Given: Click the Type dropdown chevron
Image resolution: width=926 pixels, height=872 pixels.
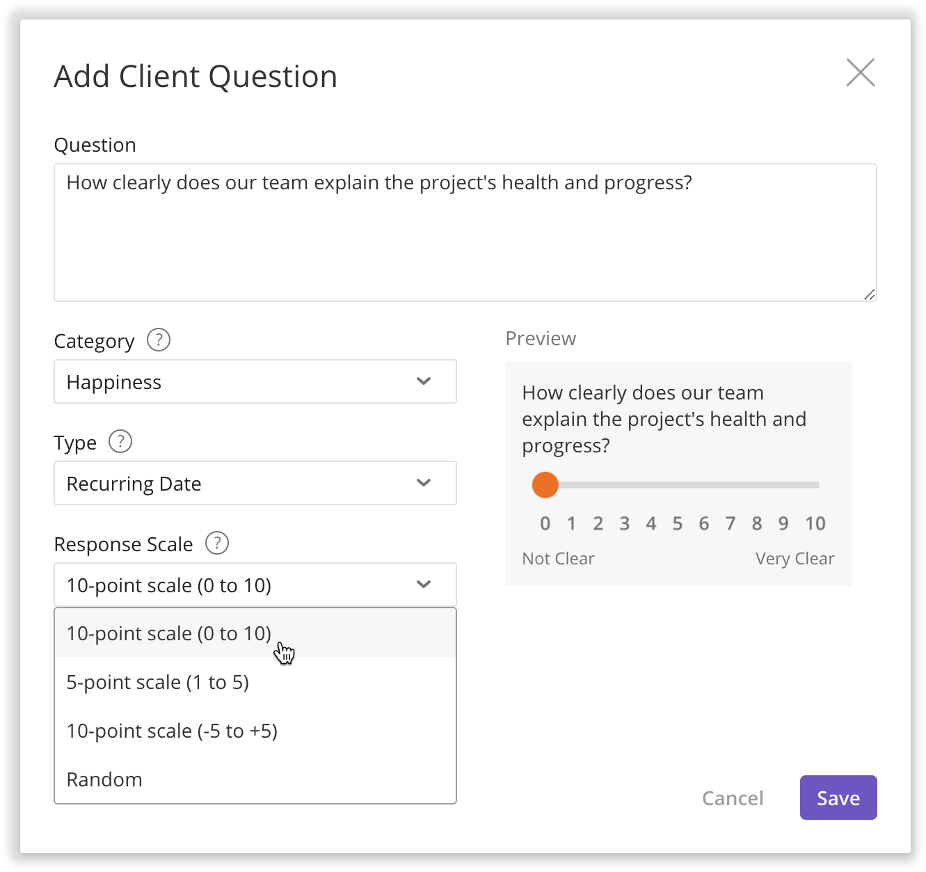Looking at the screenshot, I should [423, 483].
